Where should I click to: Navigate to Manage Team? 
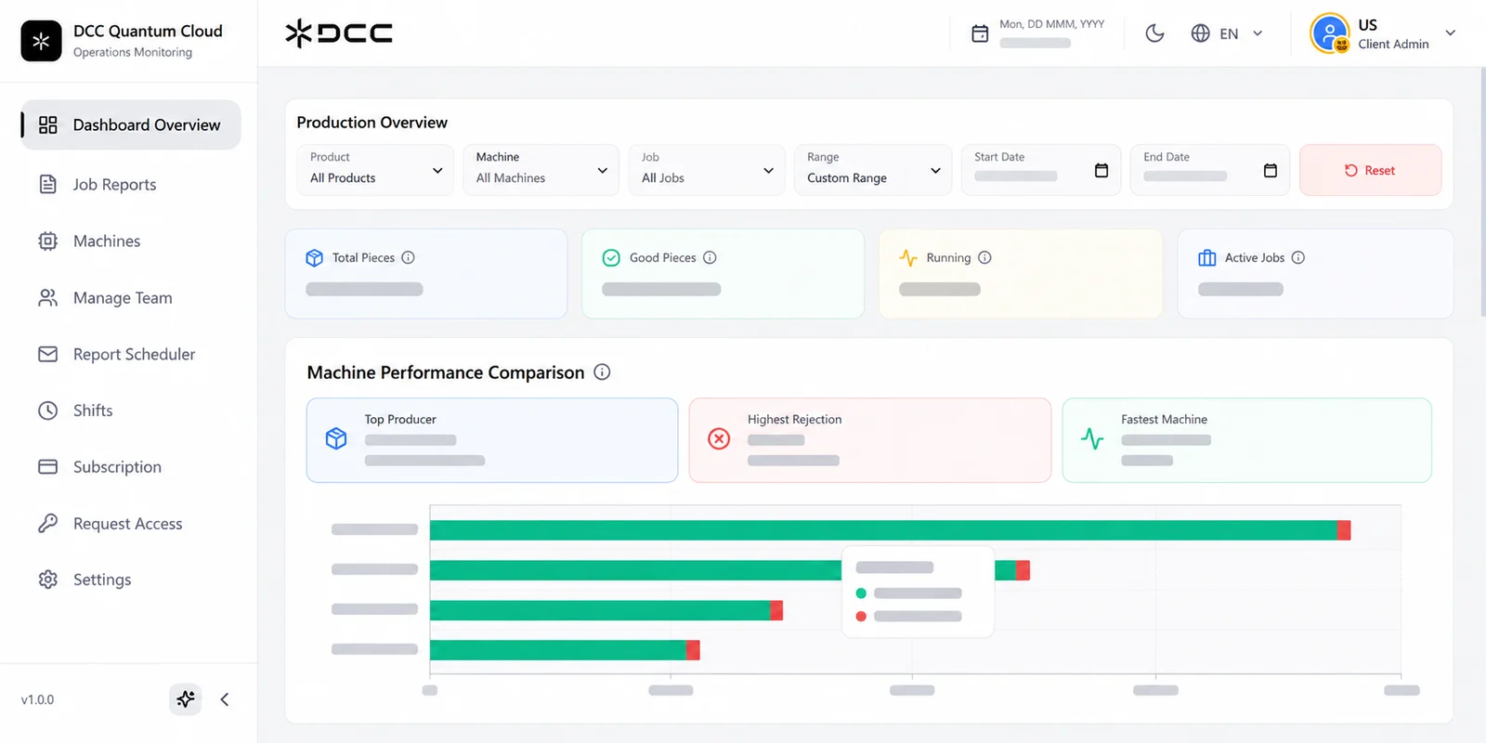tap(131, 298)
